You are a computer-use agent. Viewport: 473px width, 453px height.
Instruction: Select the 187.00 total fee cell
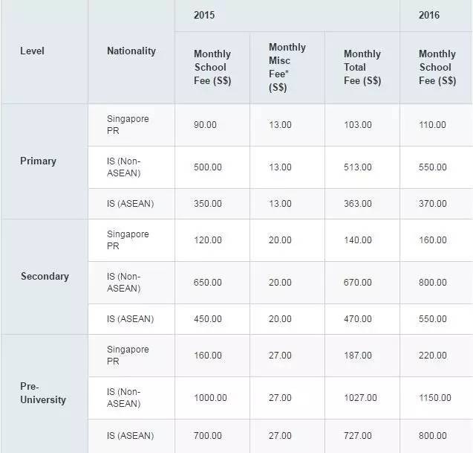pyautogui.click(x=357, y=356)
